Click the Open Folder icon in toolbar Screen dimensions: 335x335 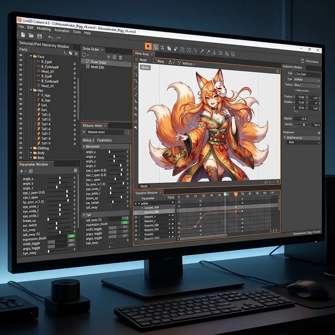(31, 36)
